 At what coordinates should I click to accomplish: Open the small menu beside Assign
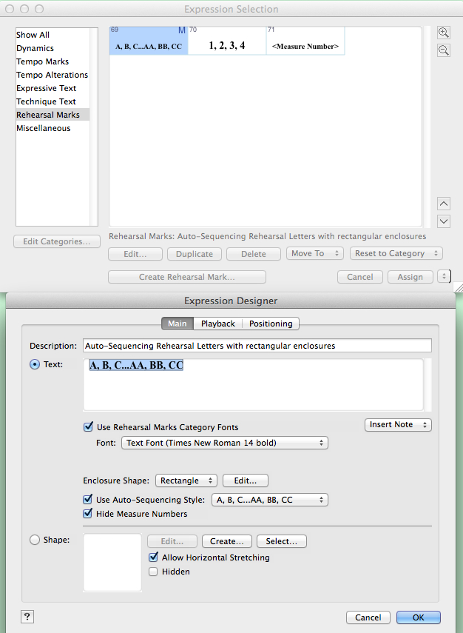click(444, 276)
